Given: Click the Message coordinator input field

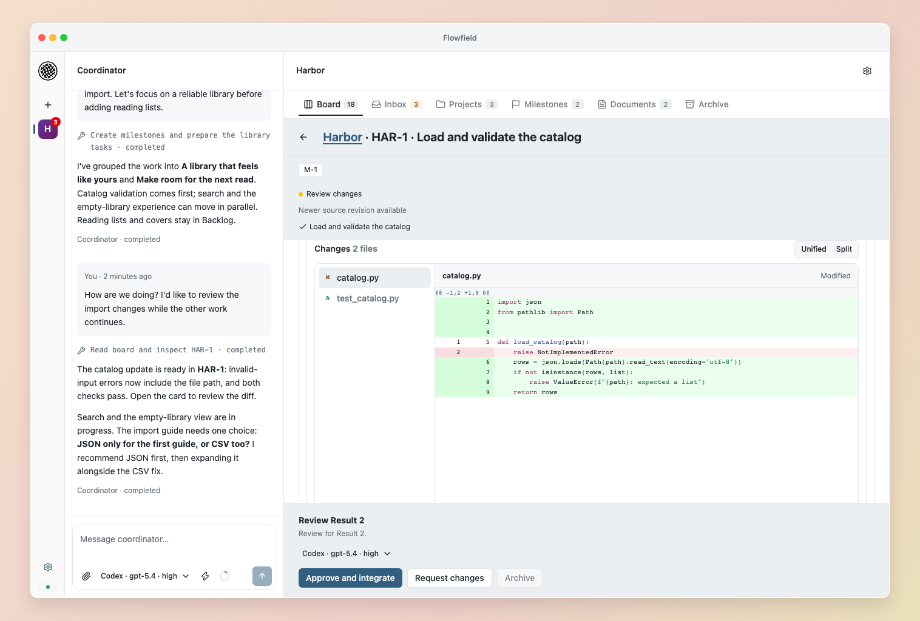Looking at the screenshot, I should click(x=174, y=540).
